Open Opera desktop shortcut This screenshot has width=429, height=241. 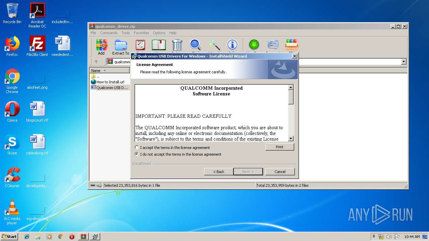pyautogui.click(x=12, y=112)
